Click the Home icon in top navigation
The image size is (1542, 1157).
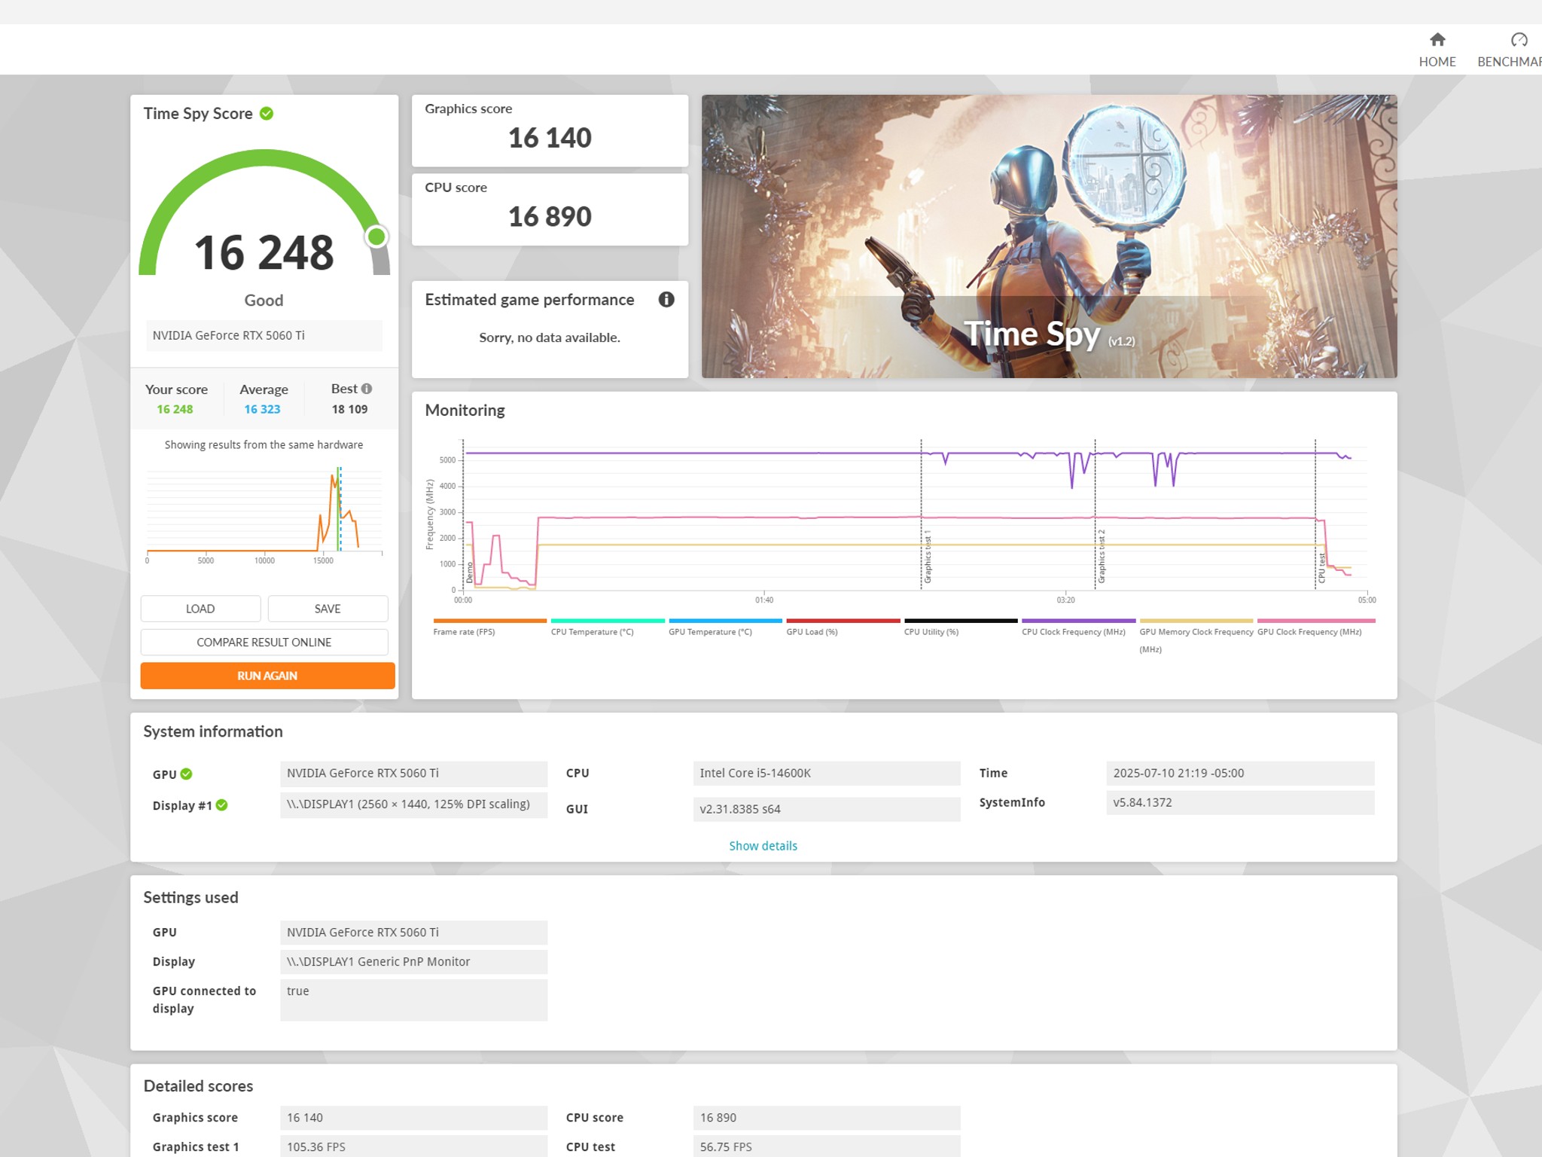pyautogui.click(x=1437, y=40)
